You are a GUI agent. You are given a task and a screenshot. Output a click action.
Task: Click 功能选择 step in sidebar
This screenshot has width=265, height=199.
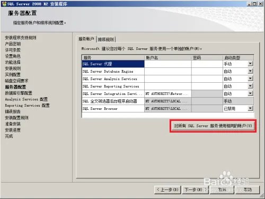pos(13,62)
